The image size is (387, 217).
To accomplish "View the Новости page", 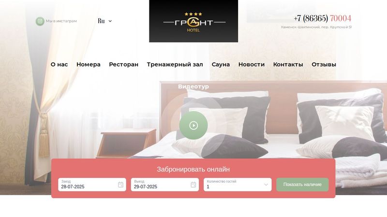I will pyautogui.click(x=252, y=64).
